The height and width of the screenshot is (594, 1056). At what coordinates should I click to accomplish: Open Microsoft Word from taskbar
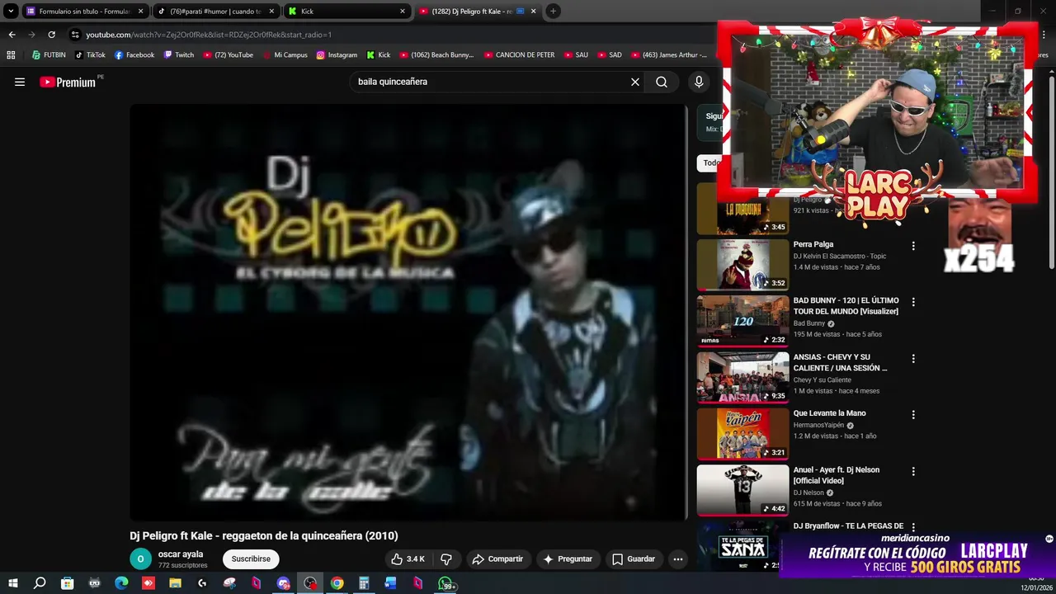pyautogui.click(x=390, y=583)
